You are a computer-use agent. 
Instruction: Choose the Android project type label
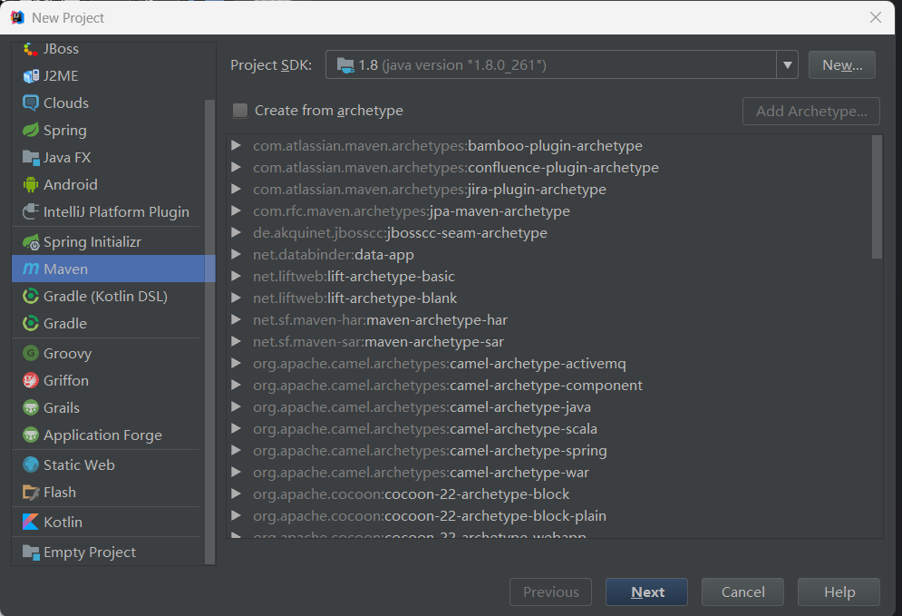pyautogui.click(x=71, y=185)
